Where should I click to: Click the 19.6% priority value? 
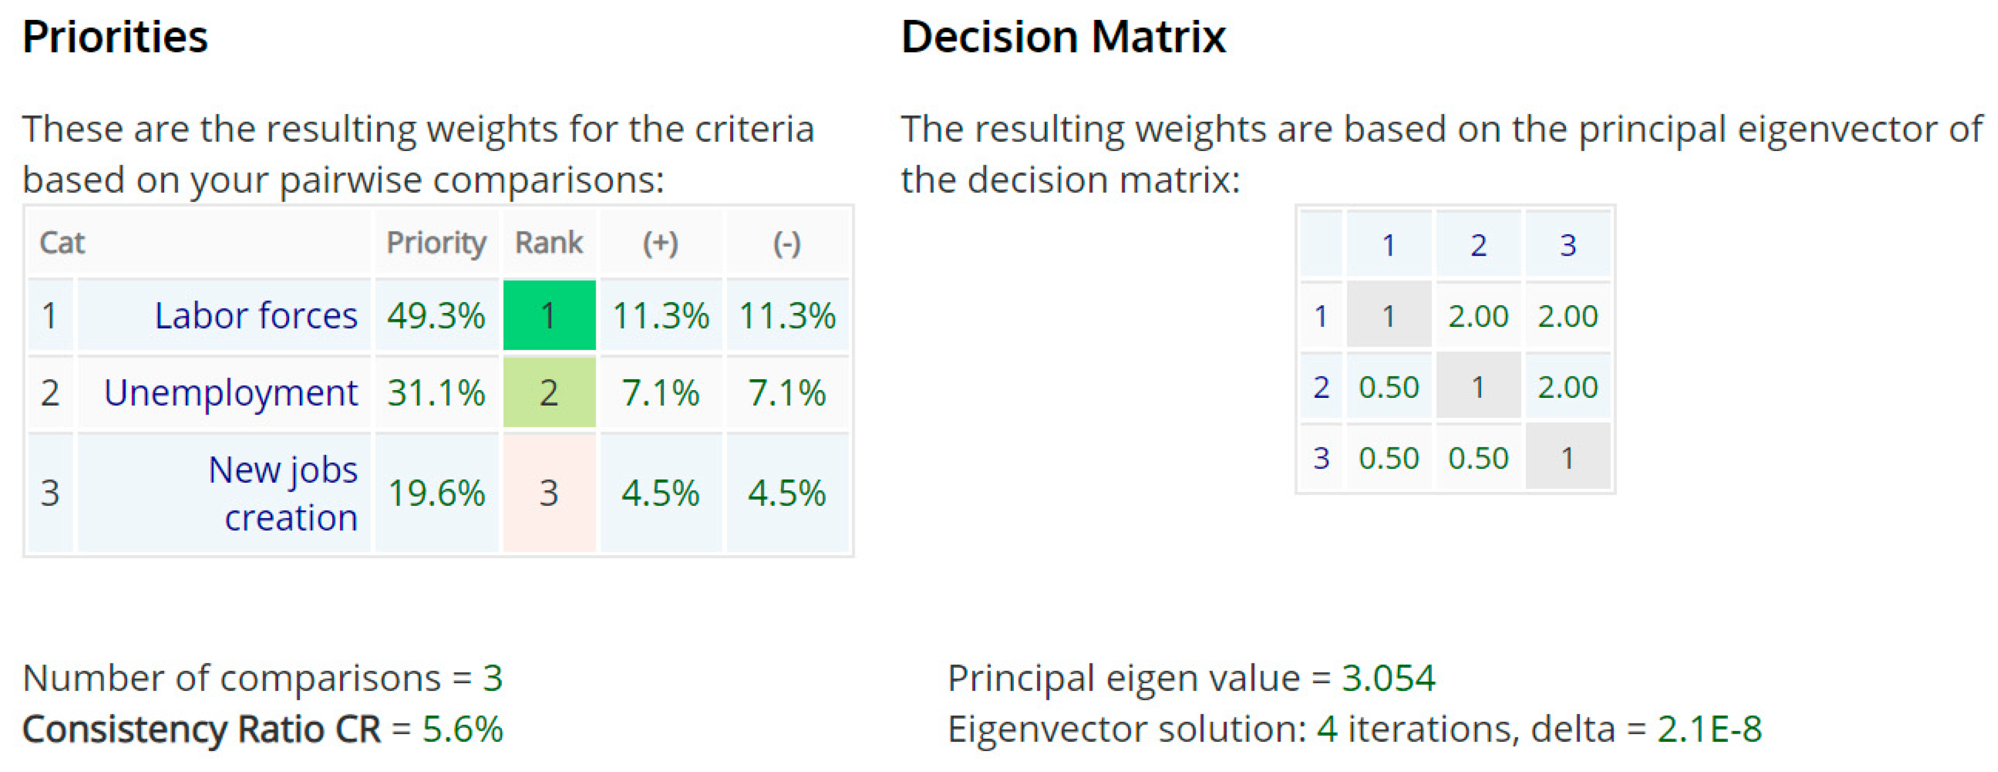[x=436, y=493]
